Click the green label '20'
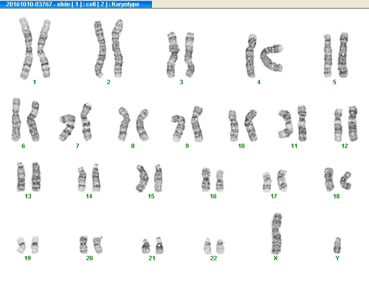The height and width of the screenshot is (283, 369). pyautogui.click(x=89, y=258)
